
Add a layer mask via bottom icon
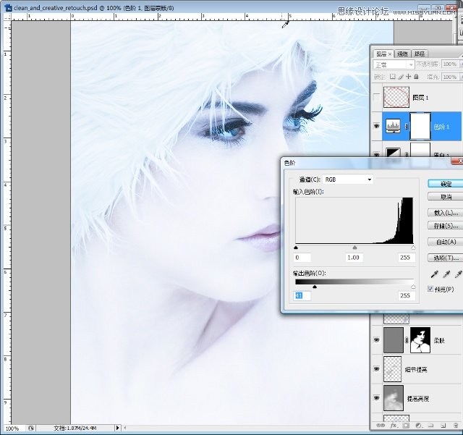tap(406, 426)
